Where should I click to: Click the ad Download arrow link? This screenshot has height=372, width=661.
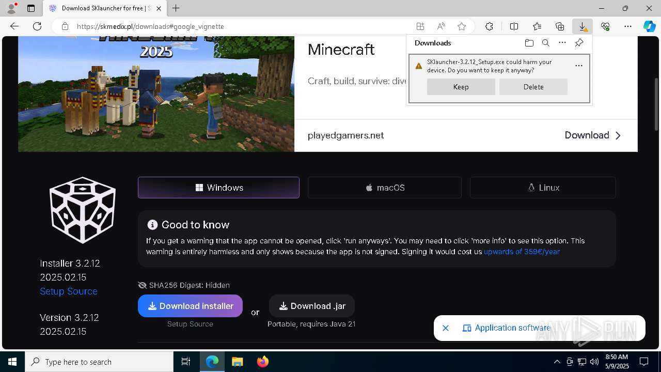click(x=593, y=135)
